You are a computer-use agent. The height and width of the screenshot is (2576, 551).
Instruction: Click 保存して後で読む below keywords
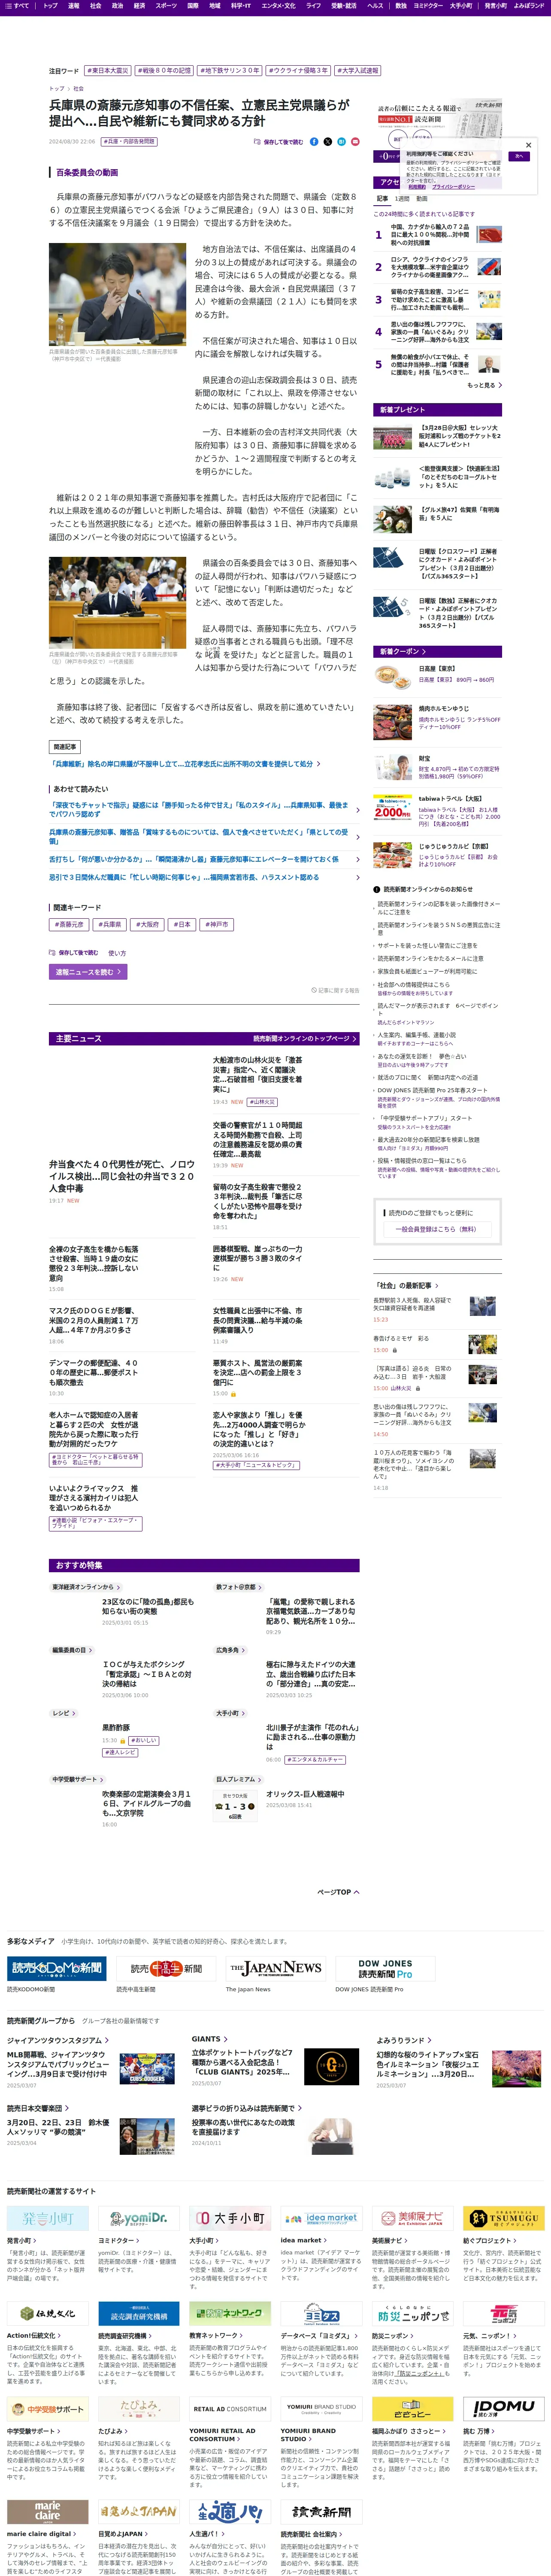click(x=74, y=953)
